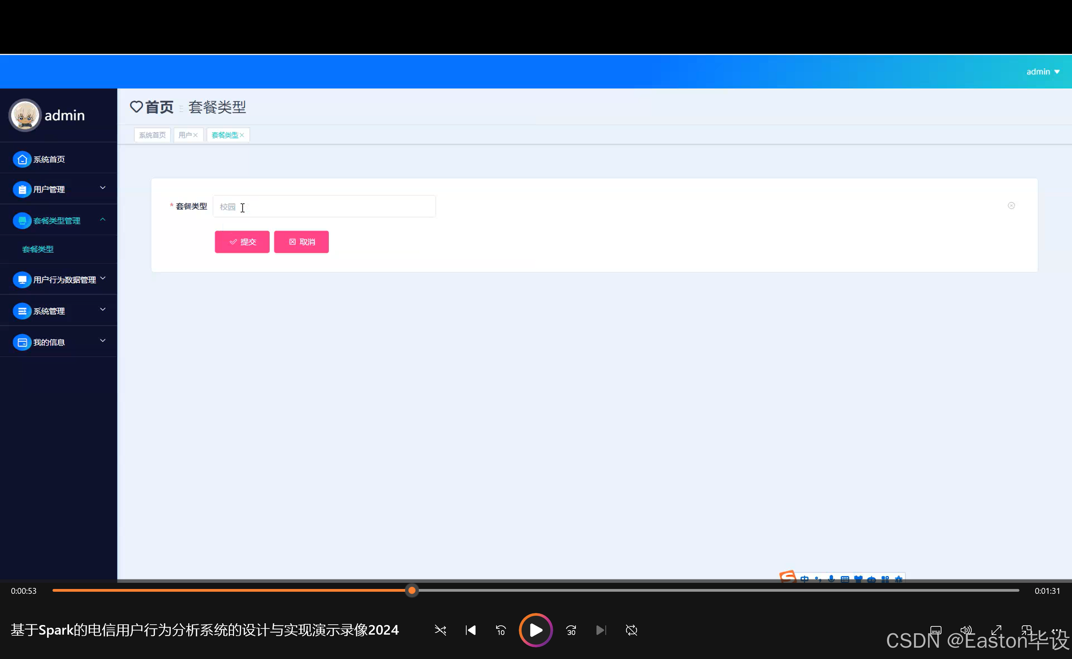Toggle repeat mode in the player
Screen dimensions: 1072x659
pyautogui.click(x=631, y=630)
